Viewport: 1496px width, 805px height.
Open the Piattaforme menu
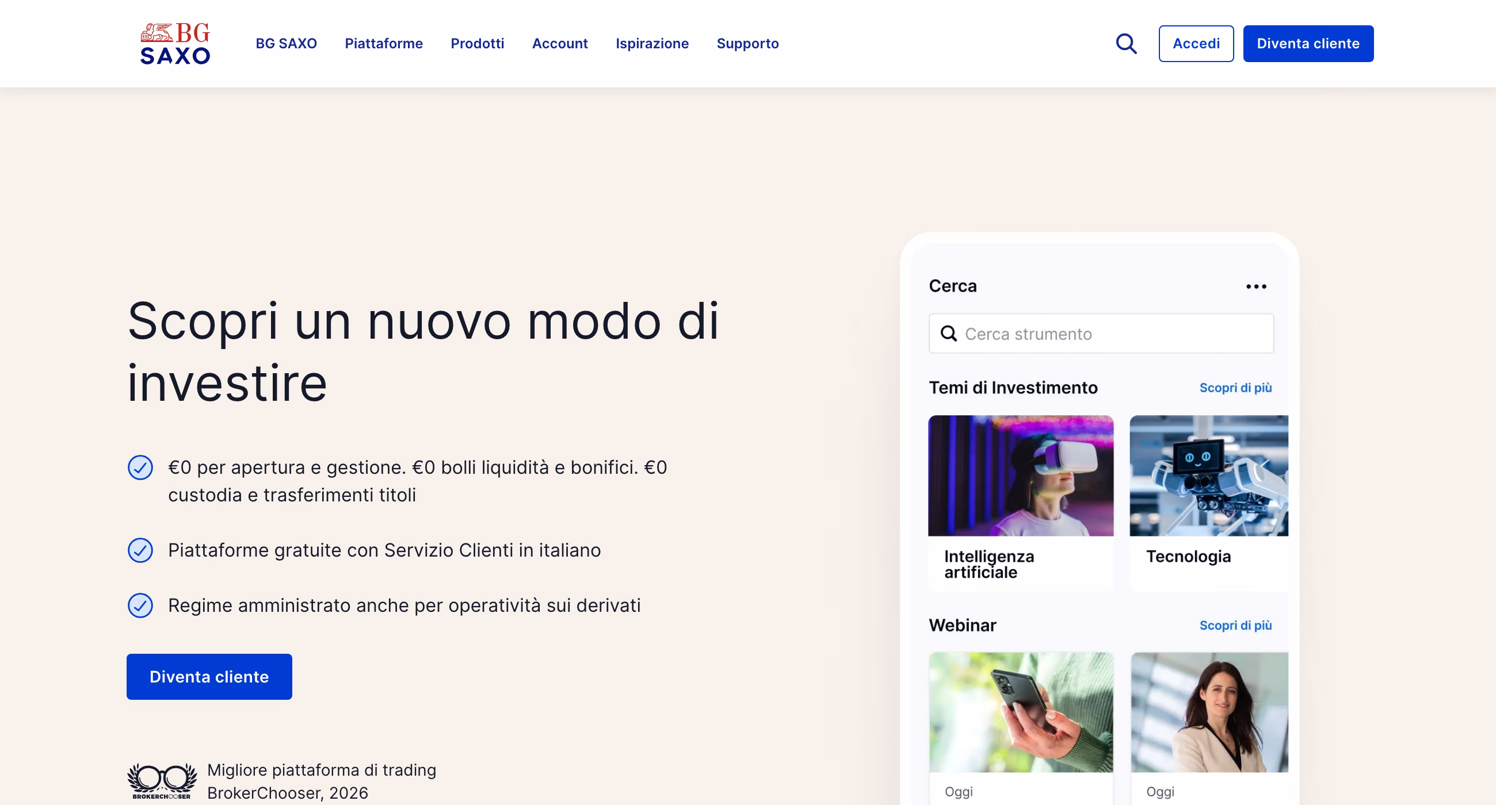[x=384, y=44]
